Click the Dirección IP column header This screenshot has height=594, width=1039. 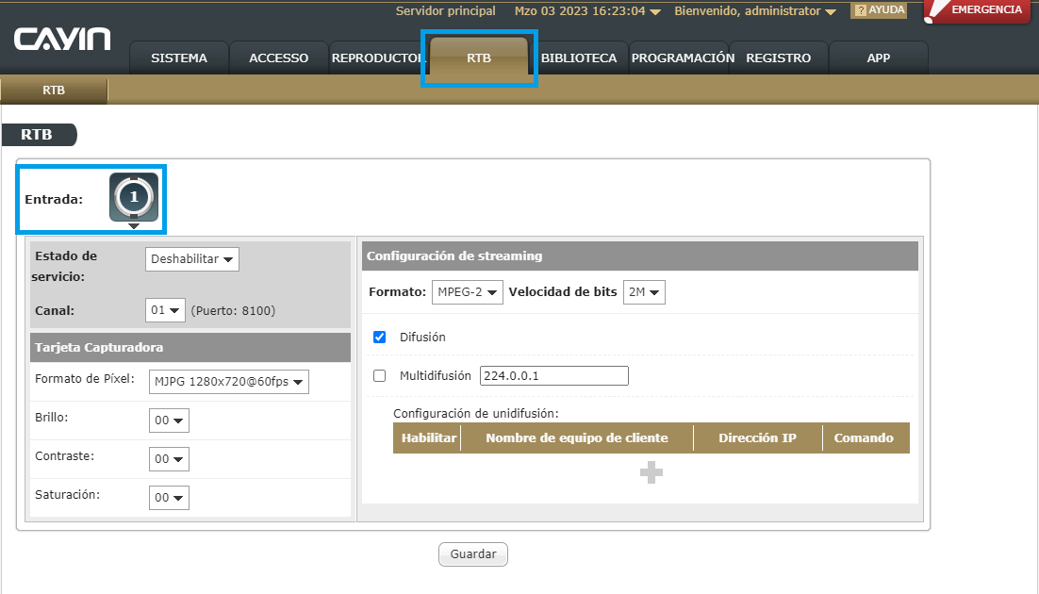click(x=757, y=438)
